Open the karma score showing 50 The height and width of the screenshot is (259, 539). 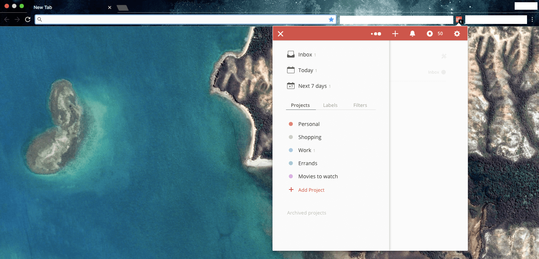click(435, 34)
